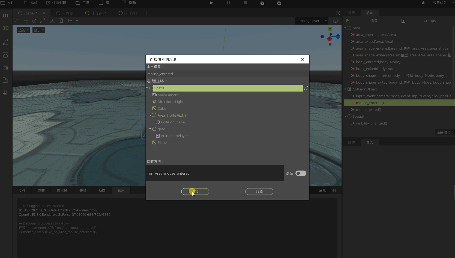This screenshot has width=455, height=258.
Task: Click the Stop button in top bar
Action: pyautogui.click(x=246, y=3)
